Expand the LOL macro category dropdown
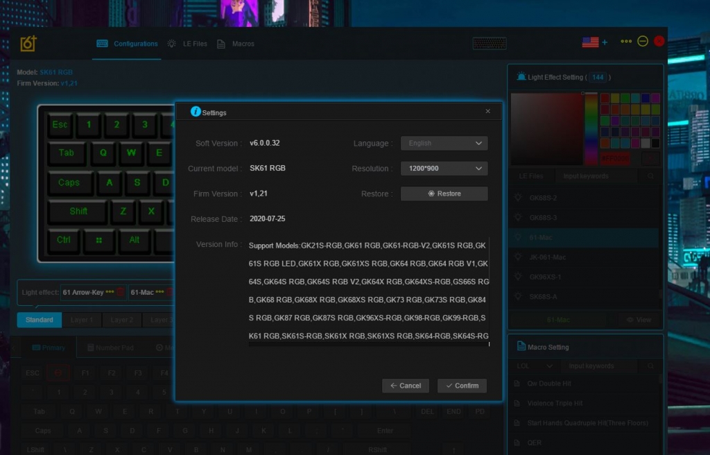This screenshot has height=455, width=710. [532, 366]
